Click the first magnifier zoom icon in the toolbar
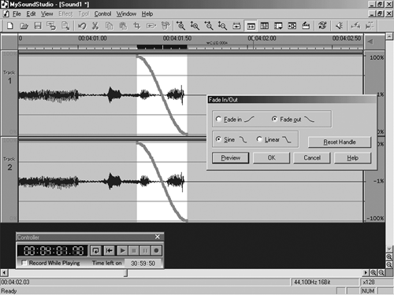 [180, 26]
